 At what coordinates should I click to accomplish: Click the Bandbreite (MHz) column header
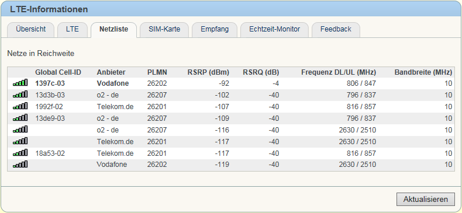pyautogui.click(x=423, y=72)
